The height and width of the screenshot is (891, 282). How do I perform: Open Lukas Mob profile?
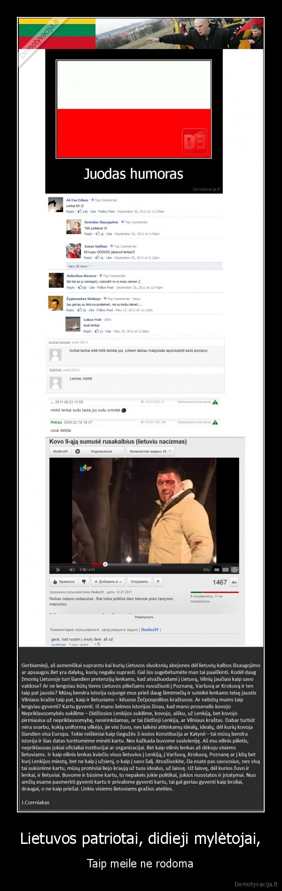point(92,320)
